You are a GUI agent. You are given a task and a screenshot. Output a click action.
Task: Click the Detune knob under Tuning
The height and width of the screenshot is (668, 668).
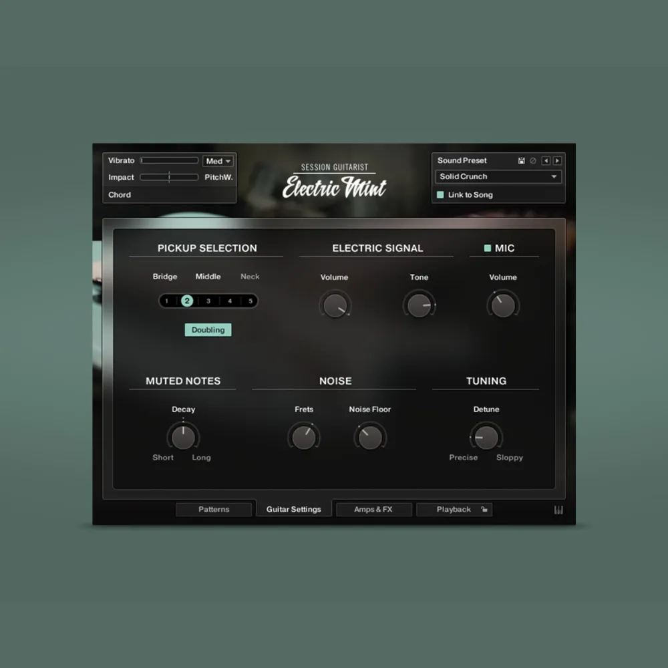[486, 438]
